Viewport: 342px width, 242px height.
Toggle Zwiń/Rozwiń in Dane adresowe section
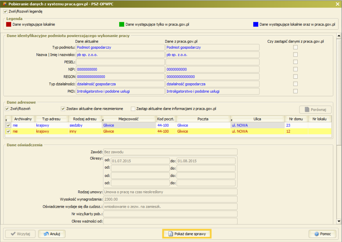(7, 109)
